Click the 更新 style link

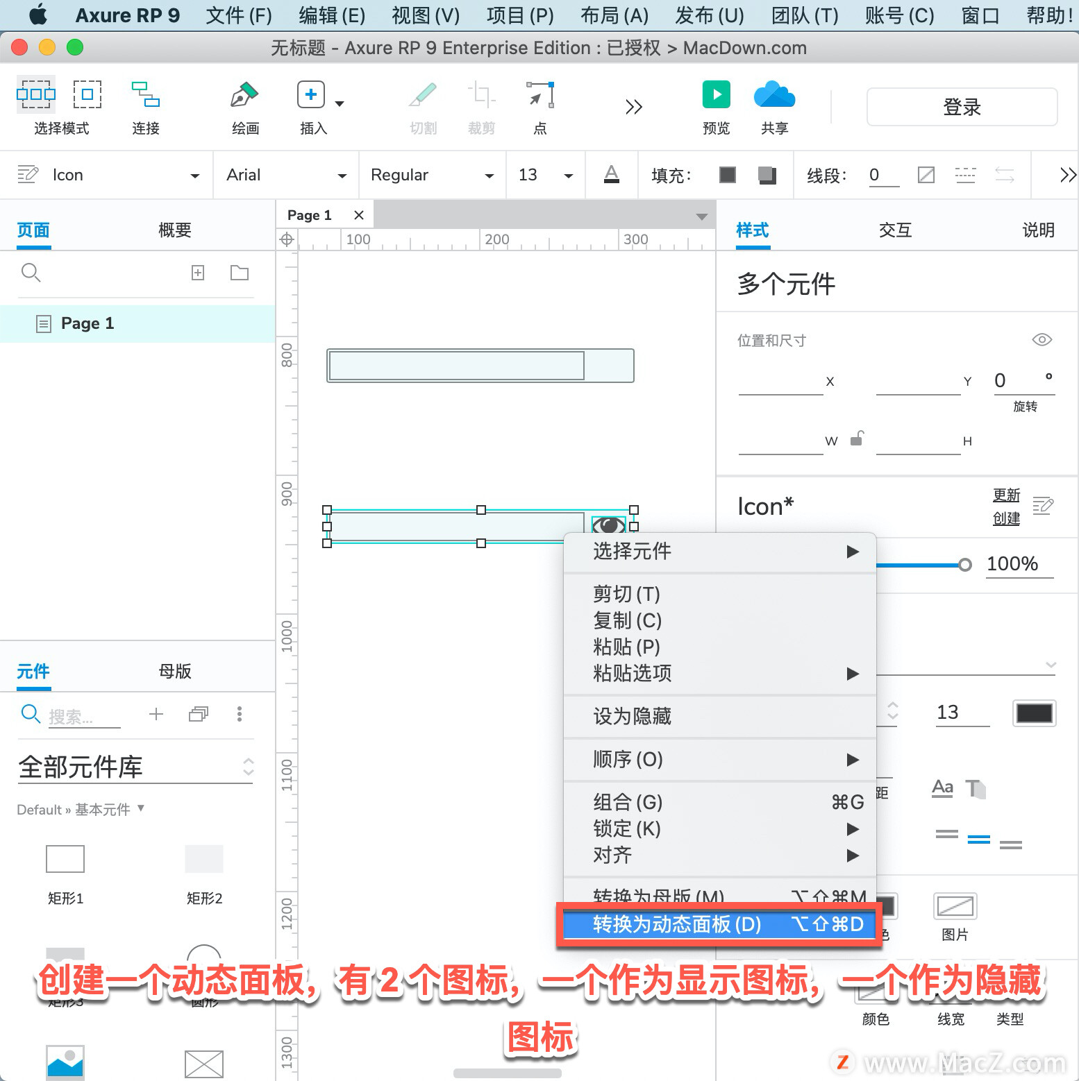tap(1006, 495)
